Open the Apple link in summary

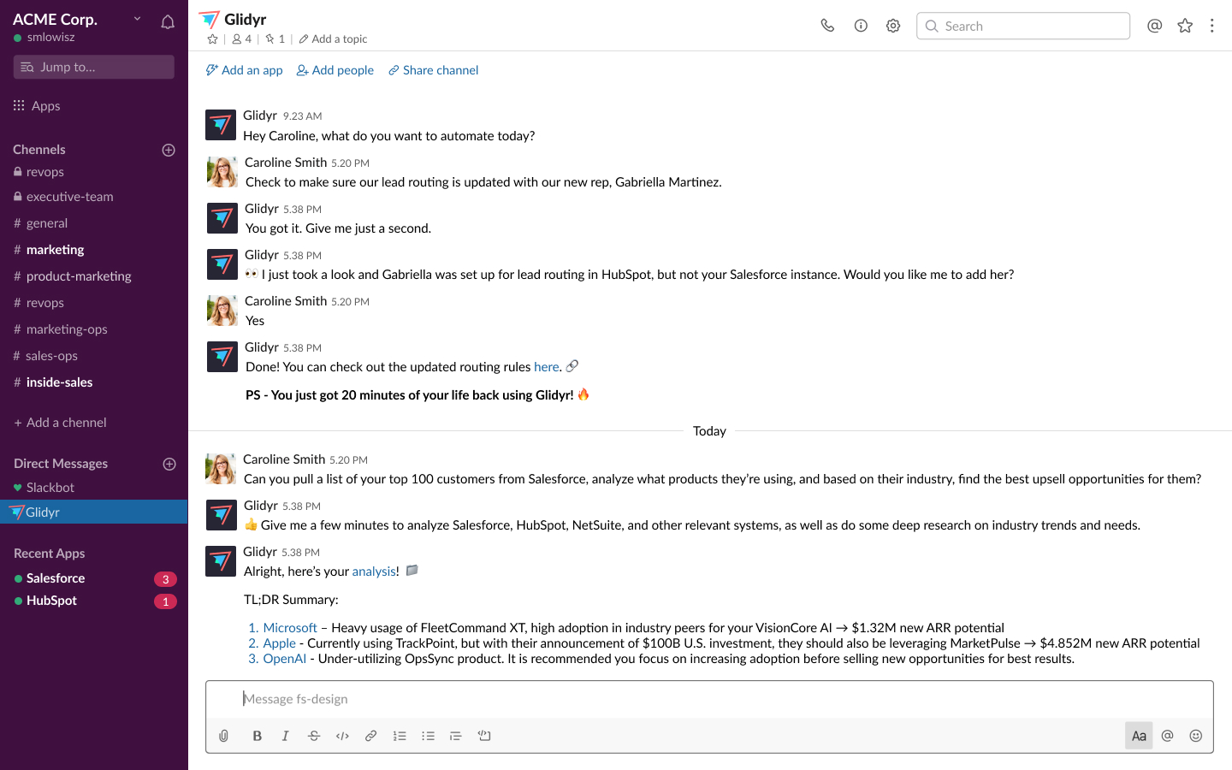tap(279, 643)
